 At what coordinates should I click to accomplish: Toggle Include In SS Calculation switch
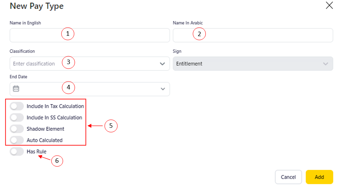[x=17, y=118]
